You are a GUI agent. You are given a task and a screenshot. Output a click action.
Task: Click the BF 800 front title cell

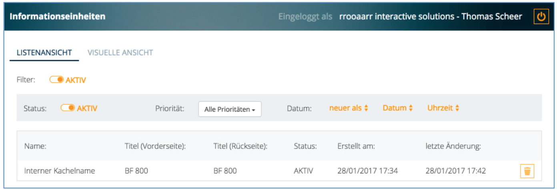pos(136,171)
